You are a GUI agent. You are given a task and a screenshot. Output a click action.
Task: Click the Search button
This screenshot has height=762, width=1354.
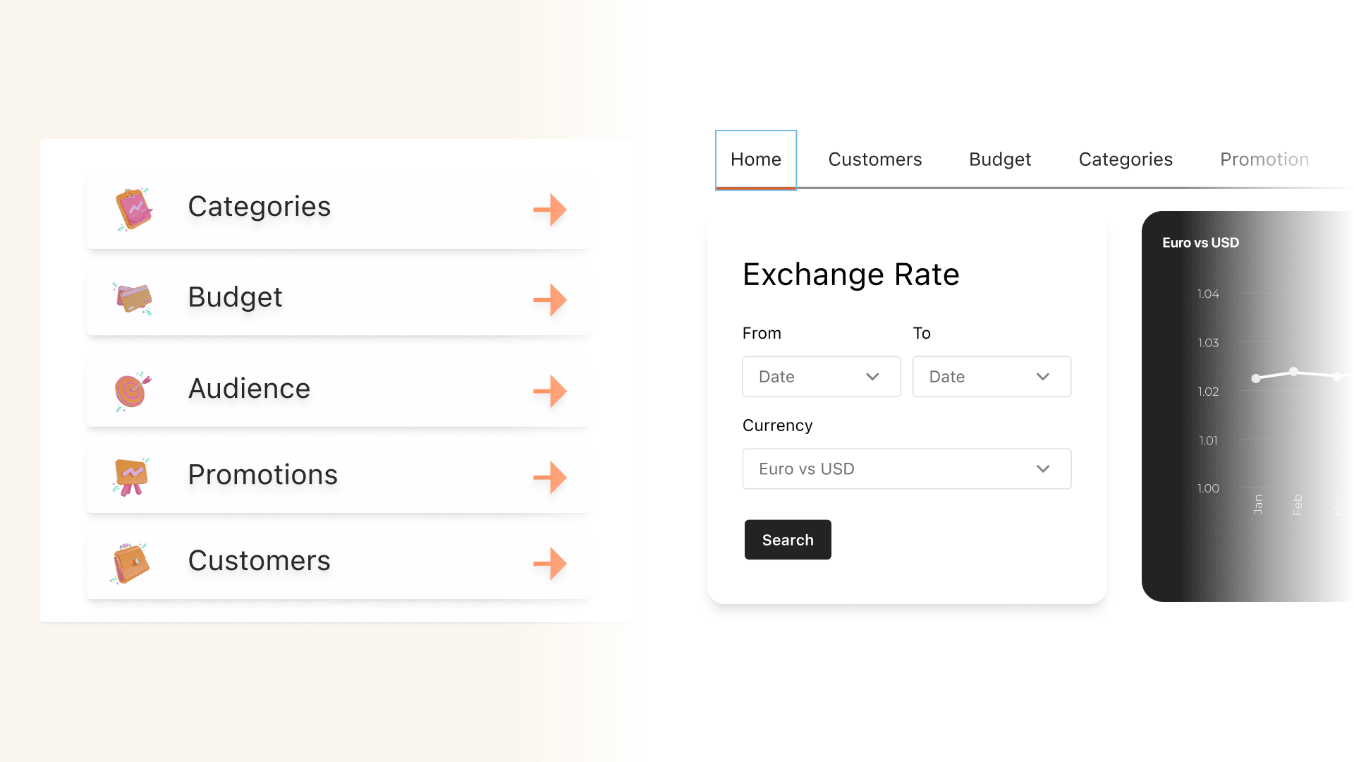pyautogui.click(x=788, y=540)
